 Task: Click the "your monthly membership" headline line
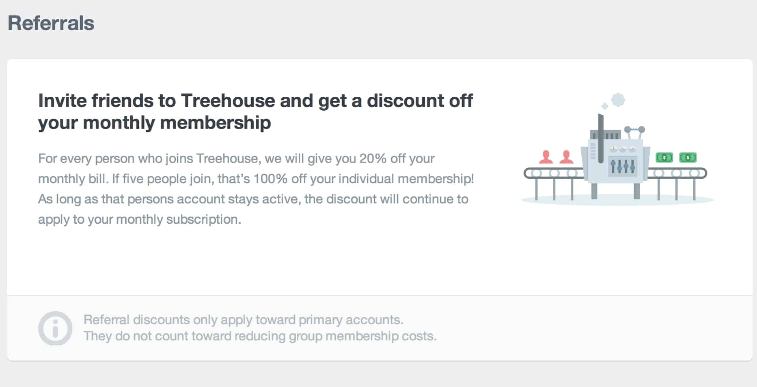155,122
